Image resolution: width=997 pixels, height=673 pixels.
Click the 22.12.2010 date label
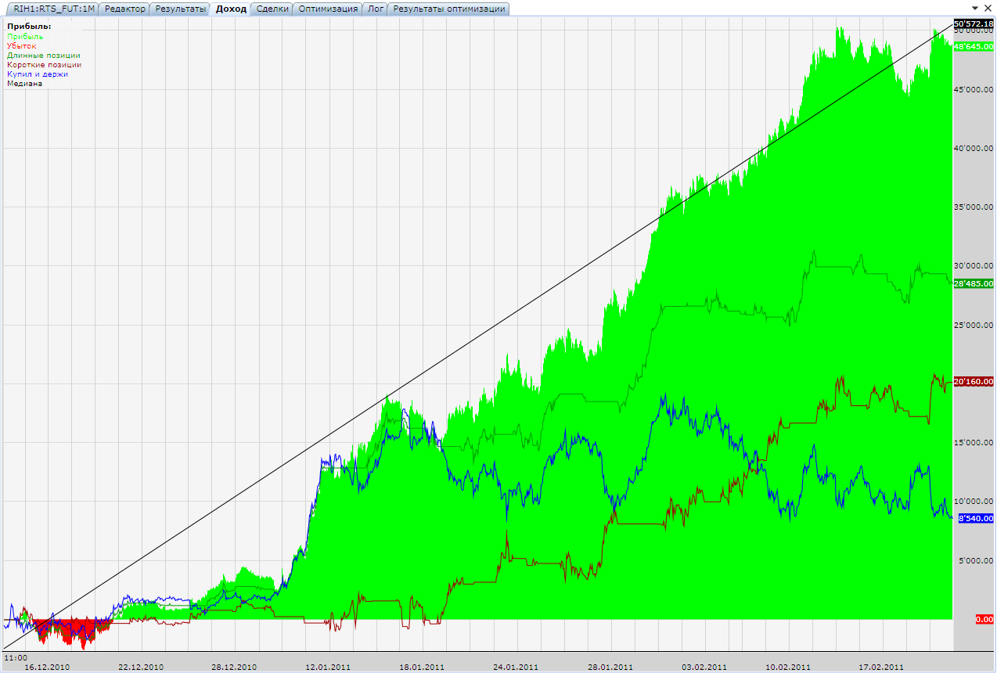141,668
